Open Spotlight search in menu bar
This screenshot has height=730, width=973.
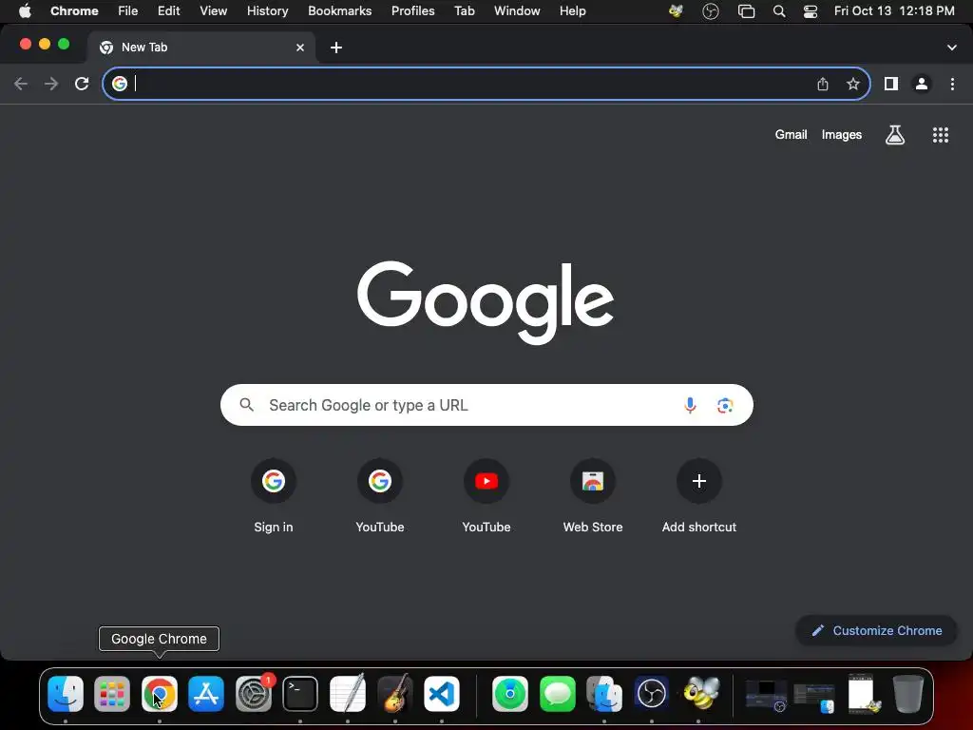coord(779,11)
